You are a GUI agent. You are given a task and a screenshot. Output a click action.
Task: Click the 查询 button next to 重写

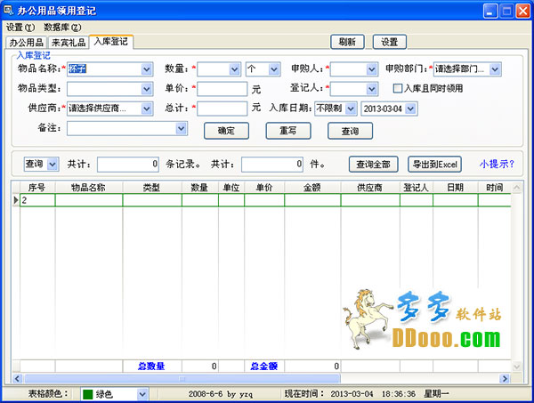(350, 131)
